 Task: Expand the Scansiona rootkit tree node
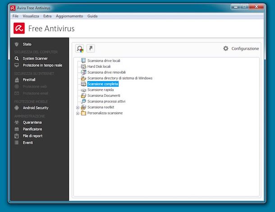coord(78,107)
